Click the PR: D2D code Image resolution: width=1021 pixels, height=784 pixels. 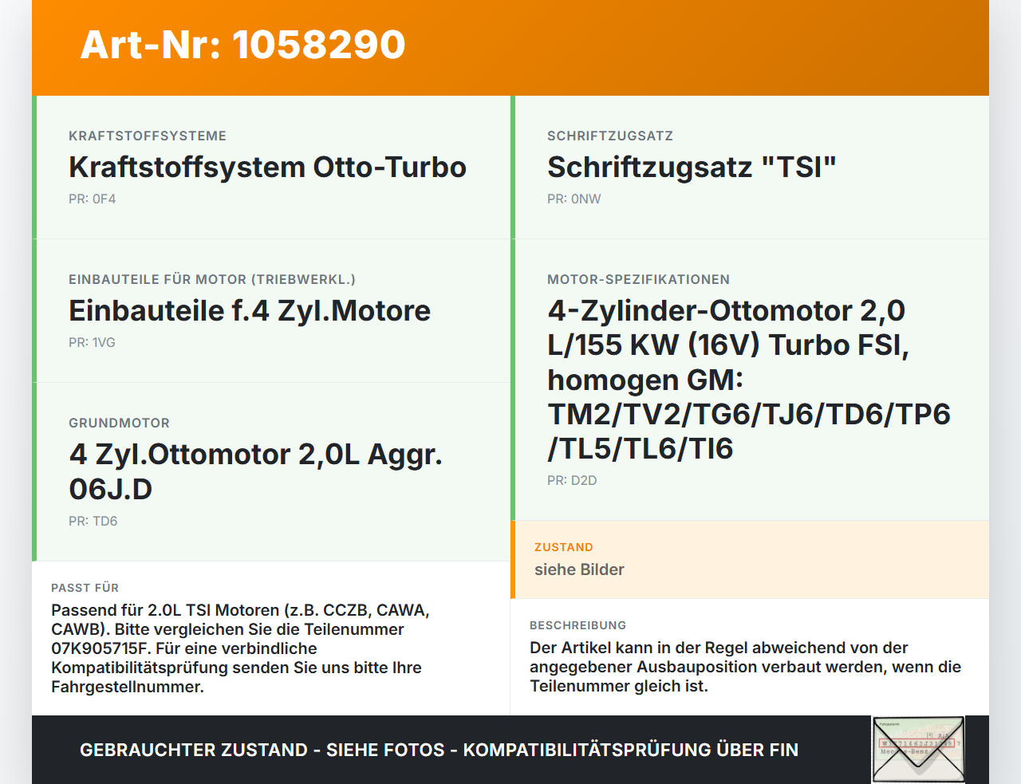[572, 481]
